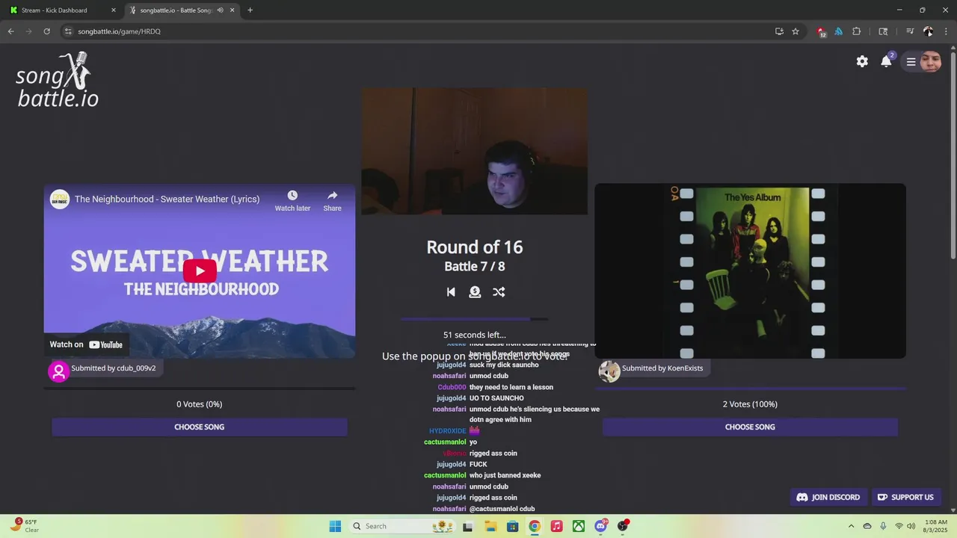Click the webcam video feed

point(474,152)
